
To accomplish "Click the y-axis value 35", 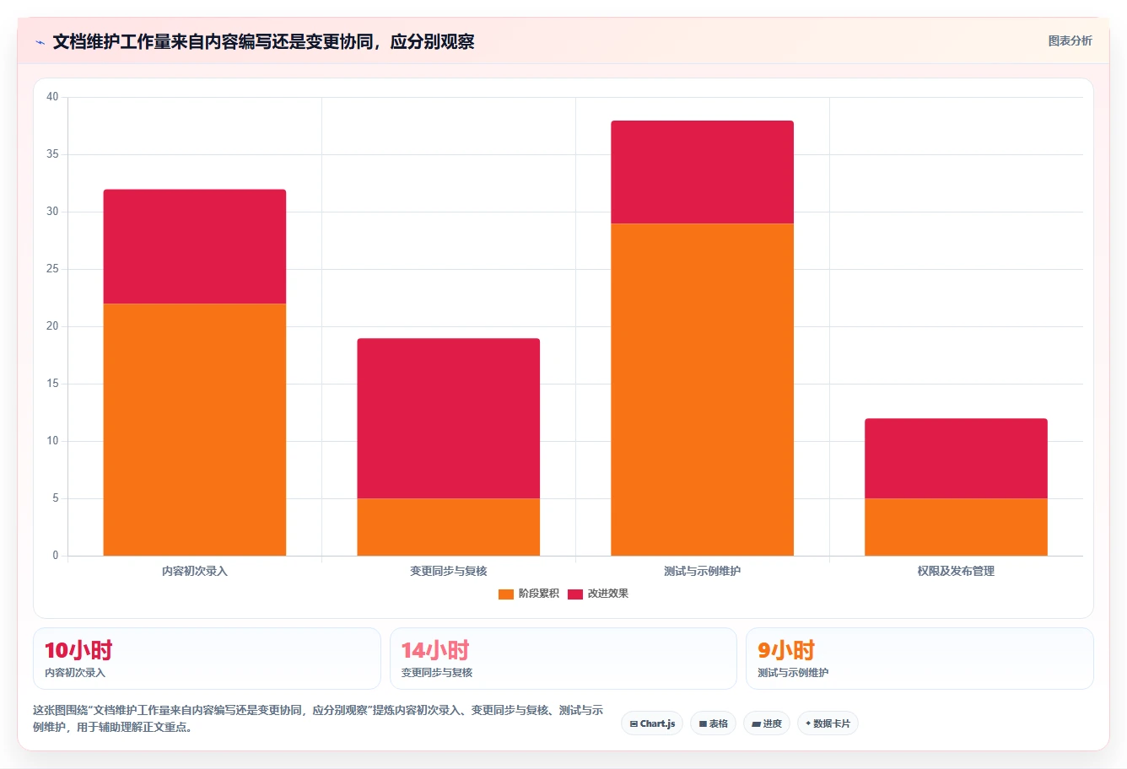I will click(52, 154).
